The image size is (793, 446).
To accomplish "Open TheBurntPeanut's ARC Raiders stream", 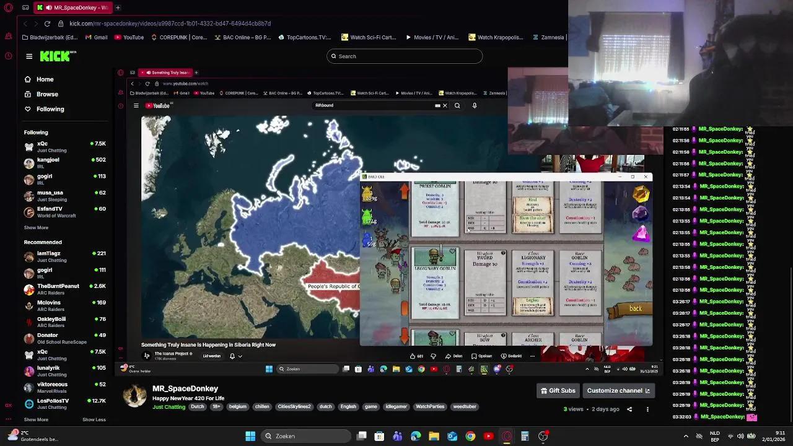I will click(65, 289).
